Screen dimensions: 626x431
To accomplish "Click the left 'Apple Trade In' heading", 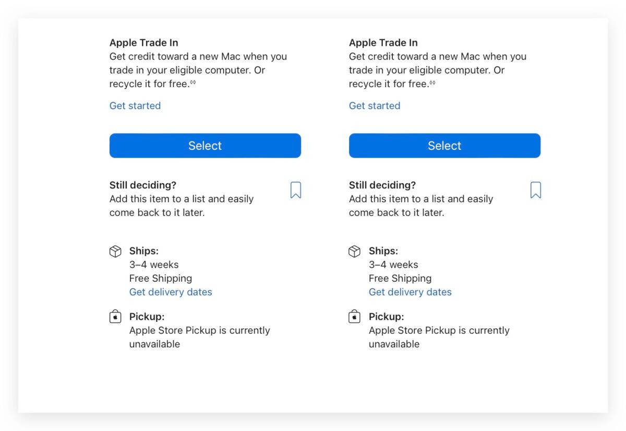I will [x=144, y=43].
